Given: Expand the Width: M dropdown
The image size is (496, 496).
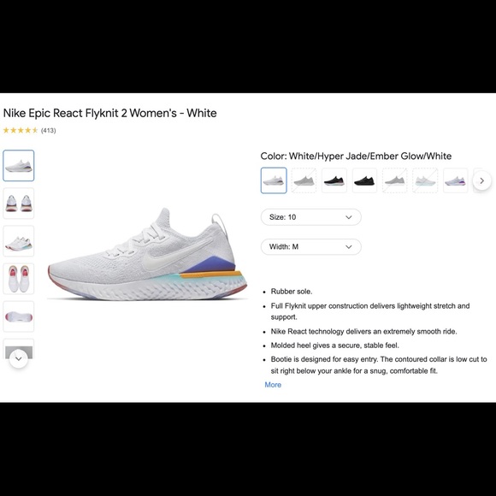Looking at the screenshot, I should point(311,247).
